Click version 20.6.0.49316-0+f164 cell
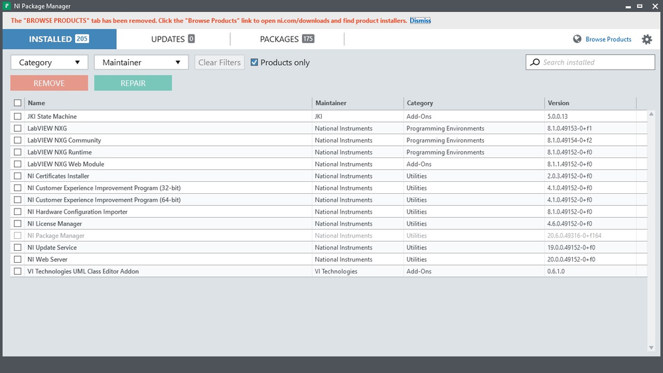The image size is (663, 373). point(574,236)
